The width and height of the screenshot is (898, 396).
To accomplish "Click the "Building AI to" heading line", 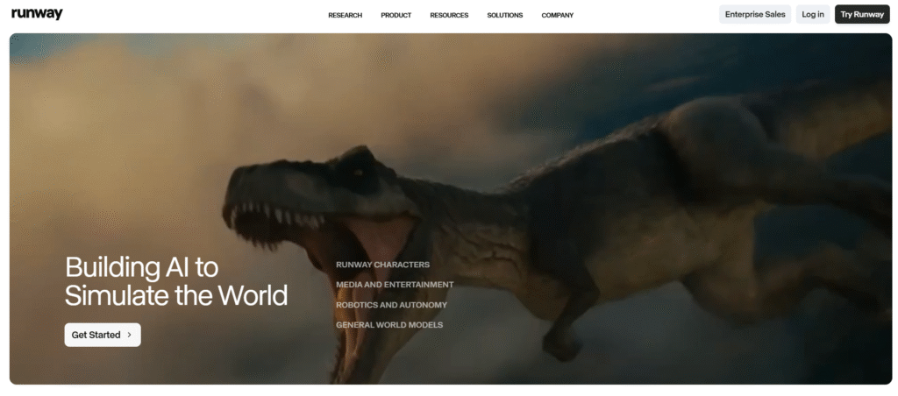I will (x=141, y=266).
